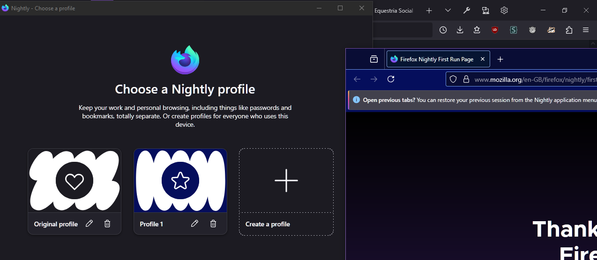Click the orange striped extension icon
This screenshot has height=260, width=597.
(551, 30)
